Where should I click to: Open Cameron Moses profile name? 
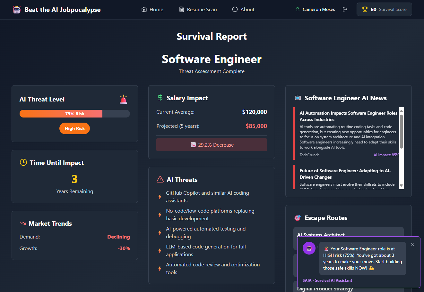tap(319, 10)
